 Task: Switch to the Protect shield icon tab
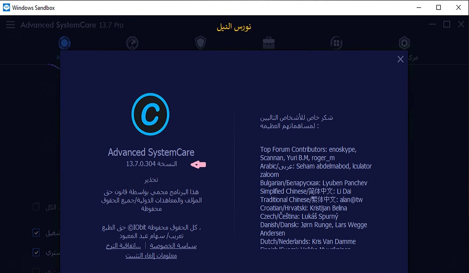coord(200,43)
